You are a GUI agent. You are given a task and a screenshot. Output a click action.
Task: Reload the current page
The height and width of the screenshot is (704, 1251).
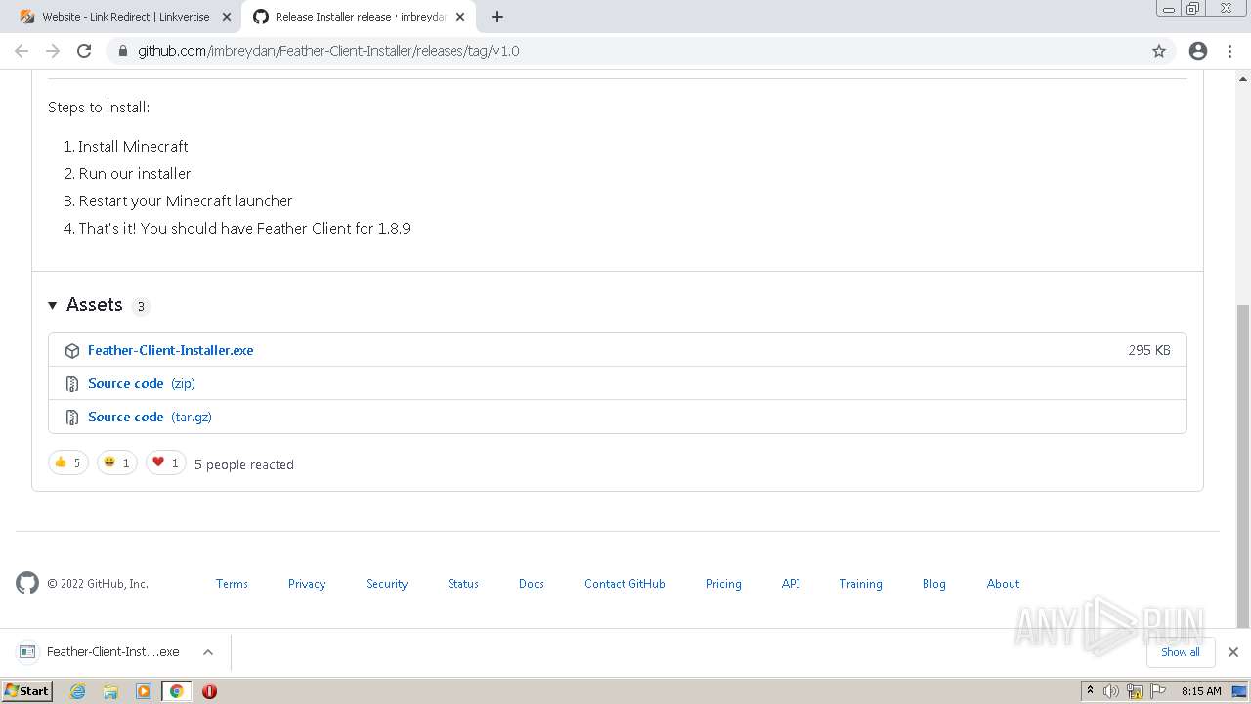tap(84, 51)
